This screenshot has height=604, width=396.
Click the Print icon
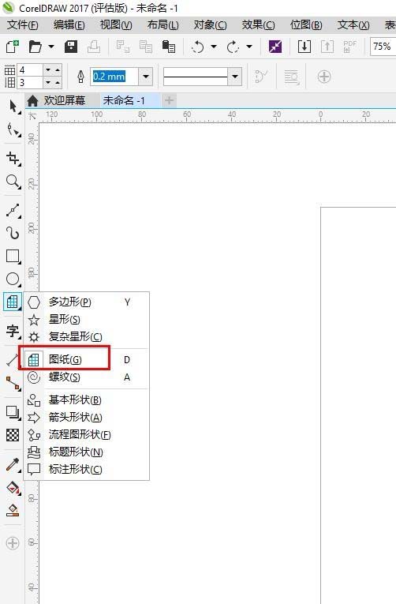[x=94, y=47]
